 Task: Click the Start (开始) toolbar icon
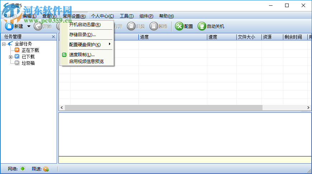(x=38, y=26)
